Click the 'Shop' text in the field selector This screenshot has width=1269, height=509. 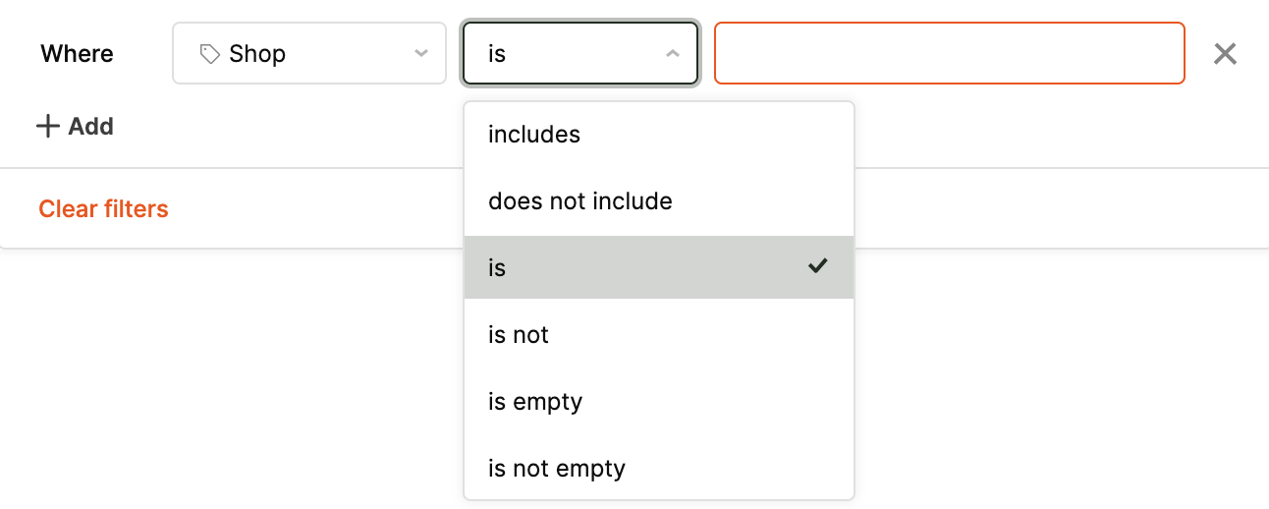coord(257,54)
